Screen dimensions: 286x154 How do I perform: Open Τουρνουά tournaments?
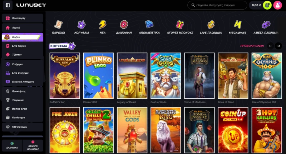click(23, 100)
